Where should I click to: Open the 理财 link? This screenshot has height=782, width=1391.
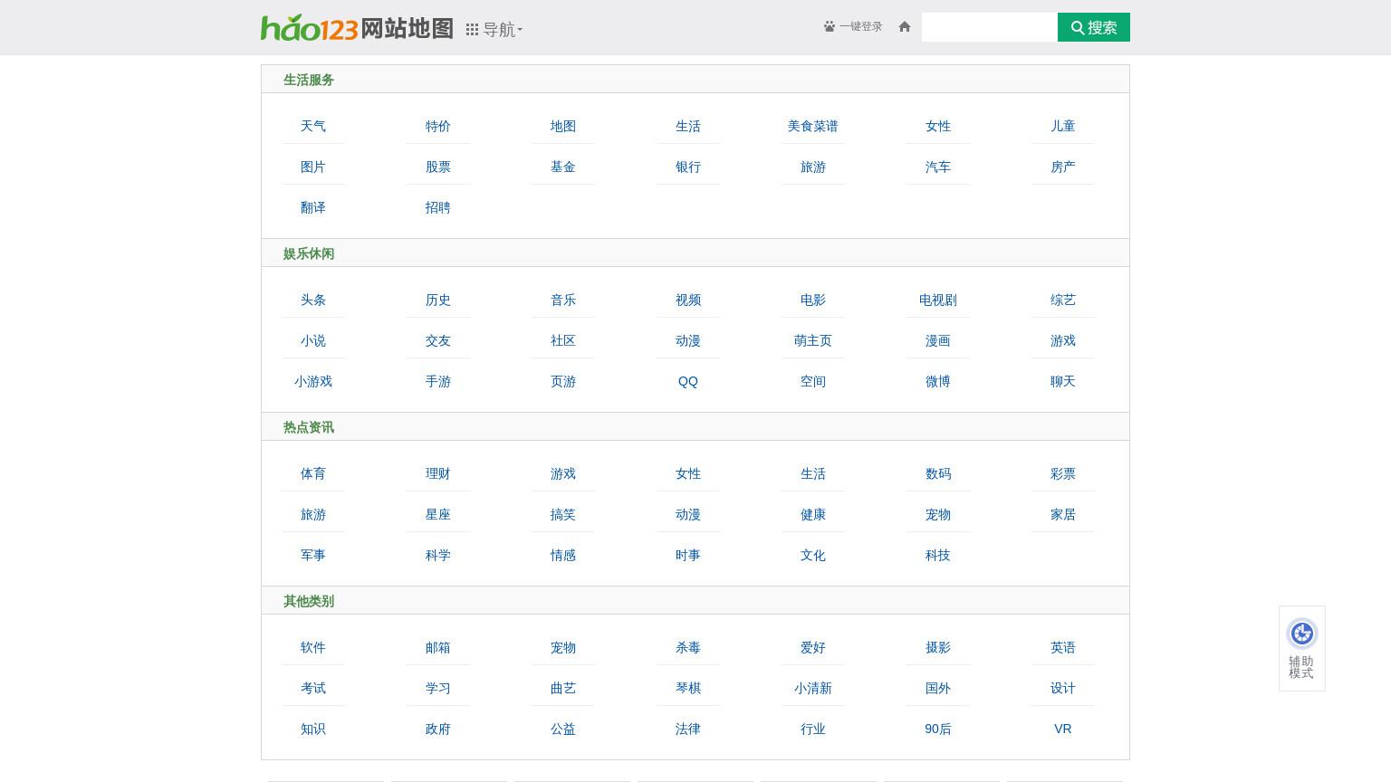click(x=438, y=473)
